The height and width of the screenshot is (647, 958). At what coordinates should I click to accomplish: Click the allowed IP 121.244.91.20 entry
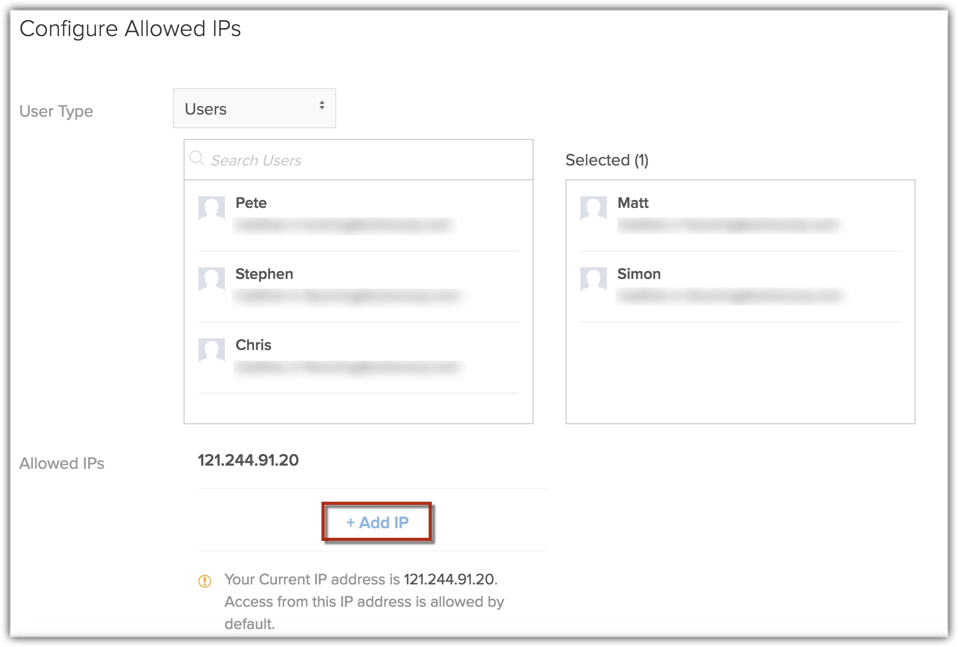(248, 460)
